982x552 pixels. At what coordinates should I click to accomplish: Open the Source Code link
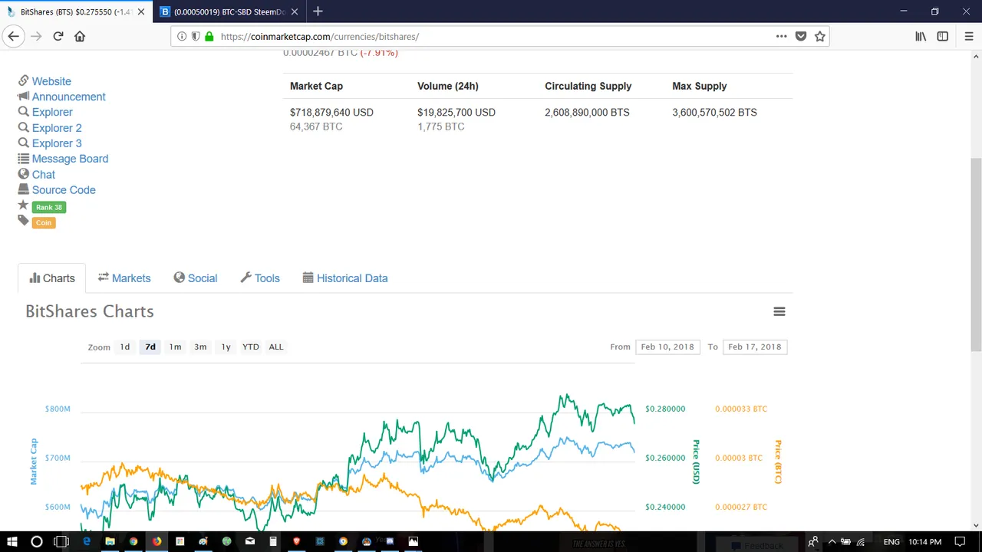tap(64, 190)
